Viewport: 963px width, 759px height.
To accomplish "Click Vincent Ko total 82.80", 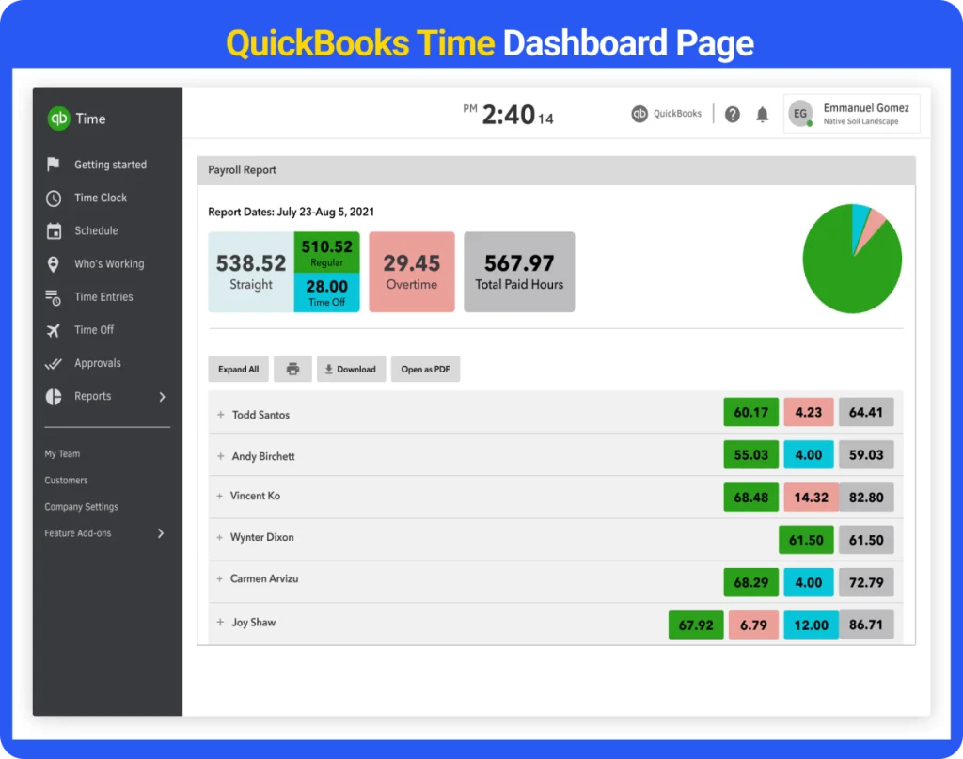I will click(x=866, y=498).
